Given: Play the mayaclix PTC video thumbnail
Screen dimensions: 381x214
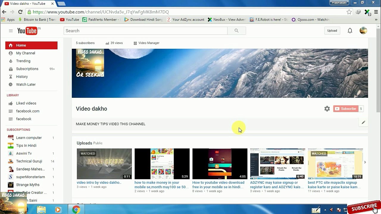Looking at the screenshot, I should (335, 164).
